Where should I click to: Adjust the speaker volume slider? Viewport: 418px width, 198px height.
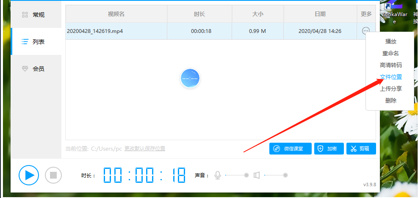pyautogui.click(x=276, y=175)
